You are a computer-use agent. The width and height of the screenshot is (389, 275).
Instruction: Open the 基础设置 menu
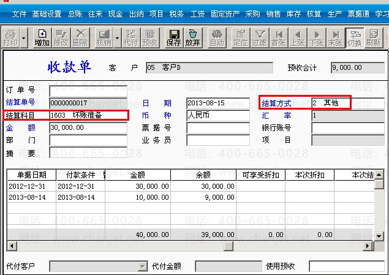tap(47, 14)
